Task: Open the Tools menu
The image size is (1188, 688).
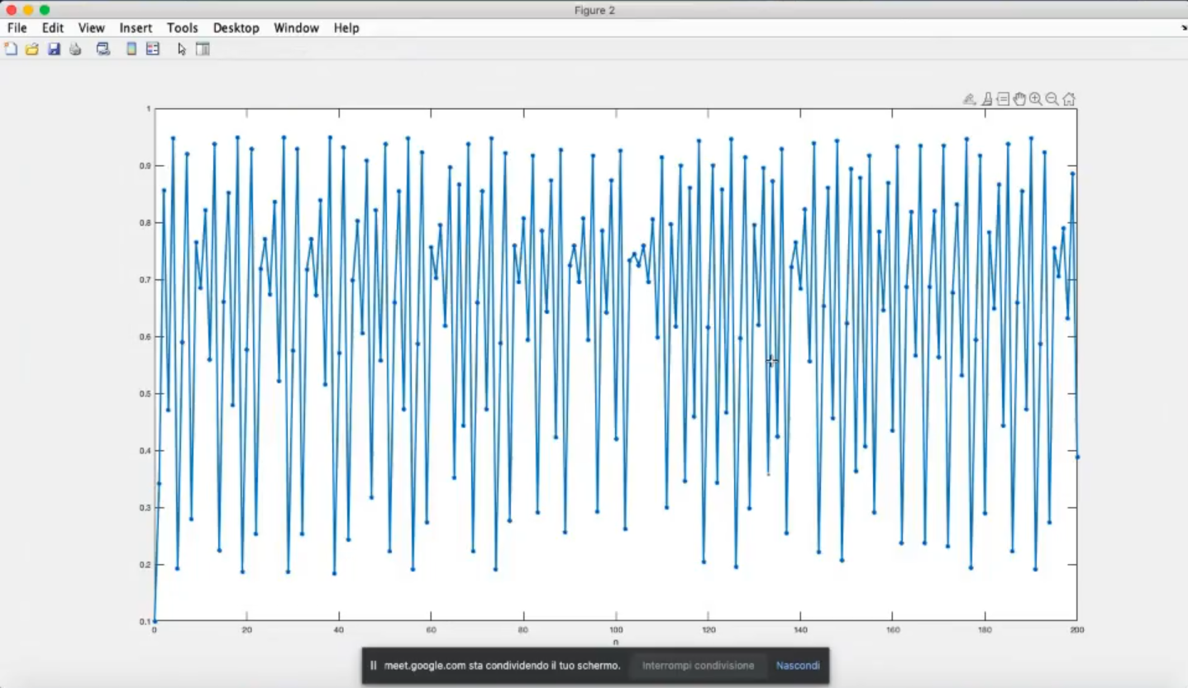Action: pos(182,28)
